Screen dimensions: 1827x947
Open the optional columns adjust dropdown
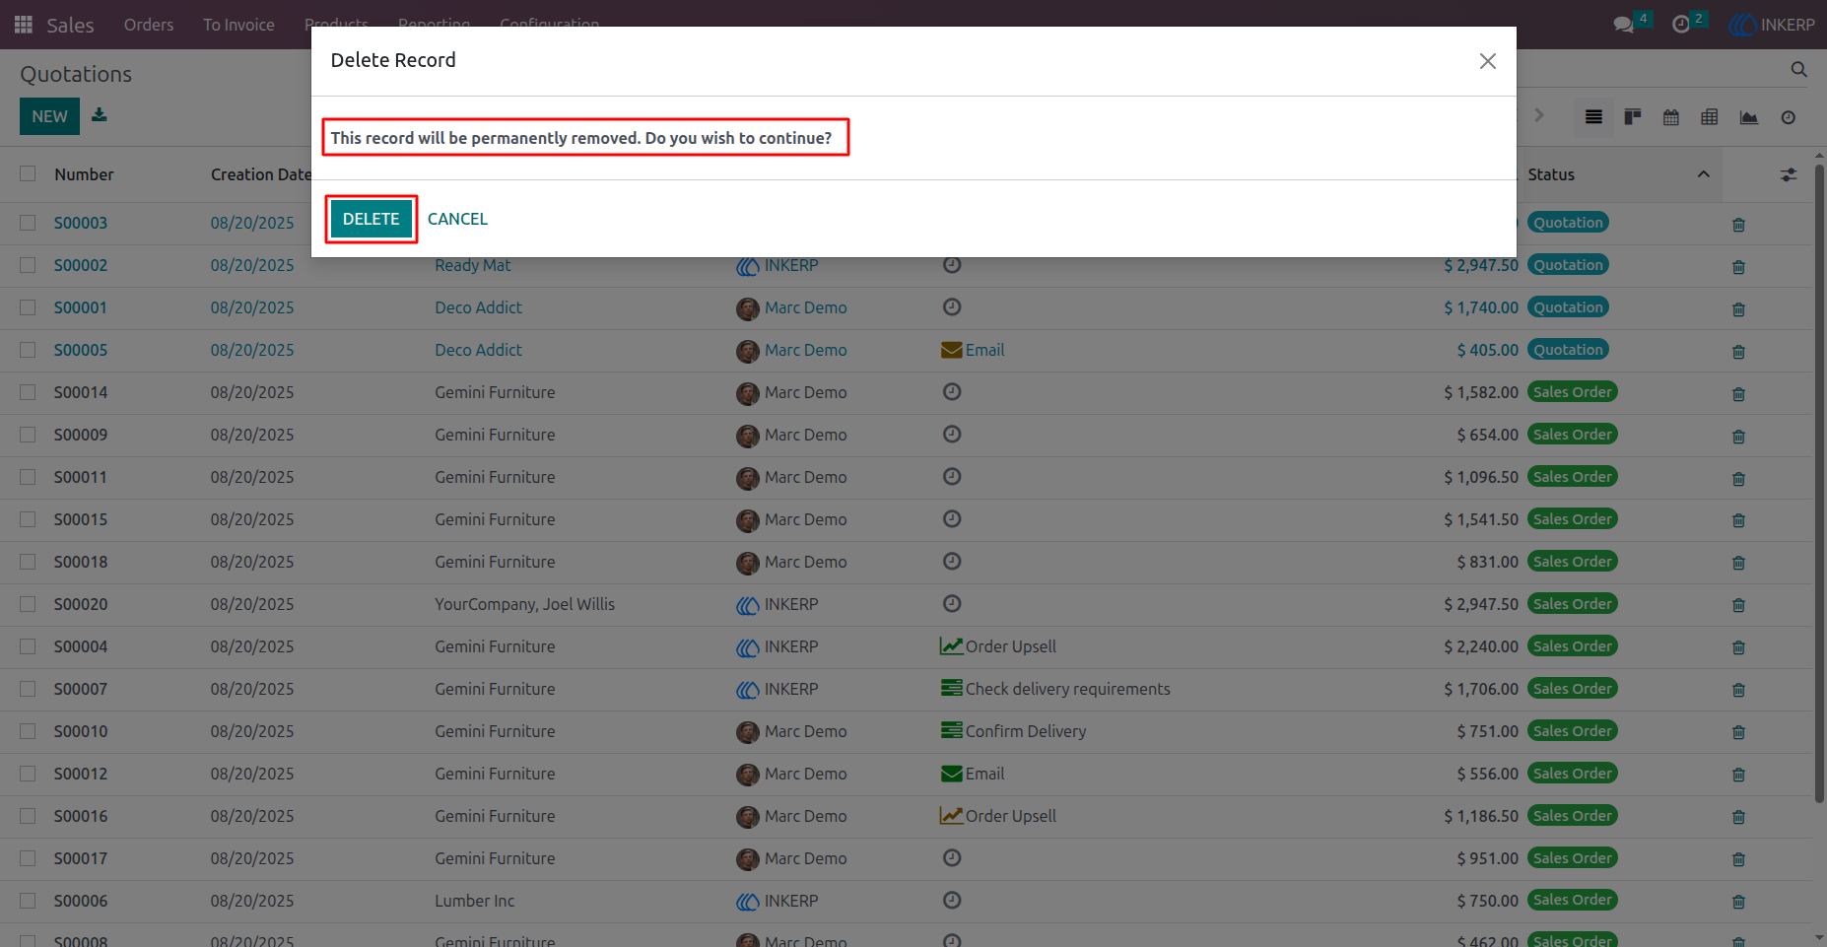(x=1789, y=174)
